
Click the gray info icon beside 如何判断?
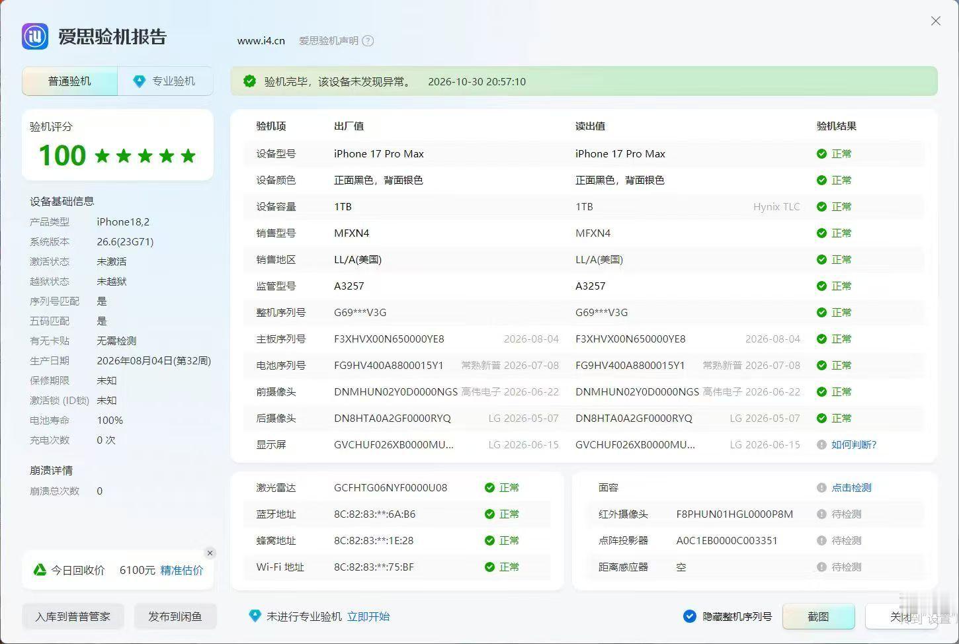click(821, 445)
